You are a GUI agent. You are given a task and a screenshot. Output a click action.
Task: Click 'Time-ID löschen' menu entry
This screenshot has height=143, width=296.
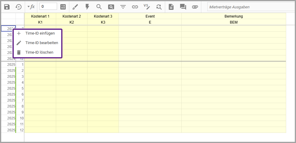[39, 52]
